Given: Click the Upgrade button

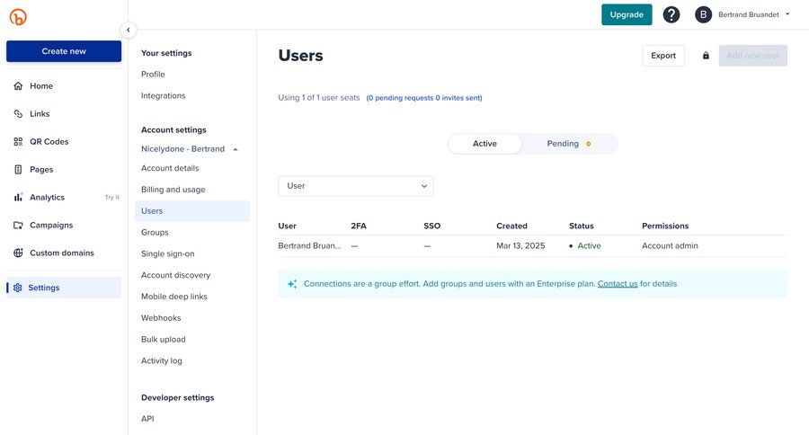Looking at the screenshot, I should [x=627, y=14].
